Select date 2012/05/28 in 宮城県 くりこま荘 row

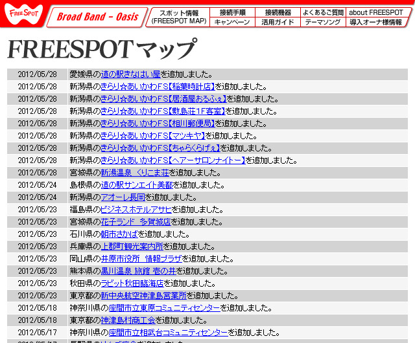pyautogui.click(x=38, y=173)
